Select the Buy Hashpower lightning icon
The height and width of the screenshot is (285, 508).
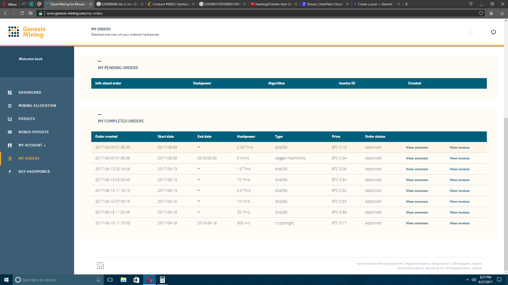click(x=9, y=171)
